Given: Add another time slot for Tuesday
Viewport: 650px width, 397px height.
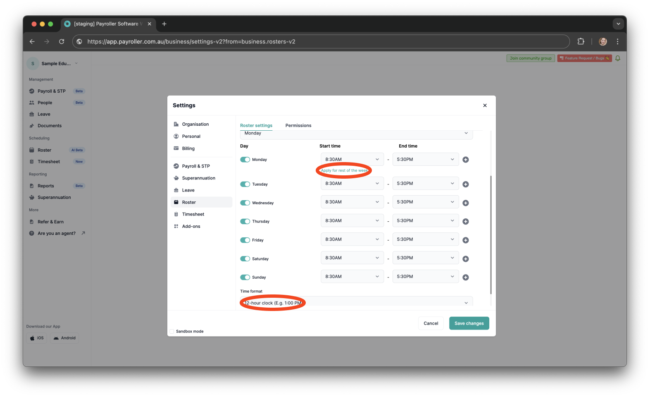Looking at the screenshot, I should pos(466,184).
